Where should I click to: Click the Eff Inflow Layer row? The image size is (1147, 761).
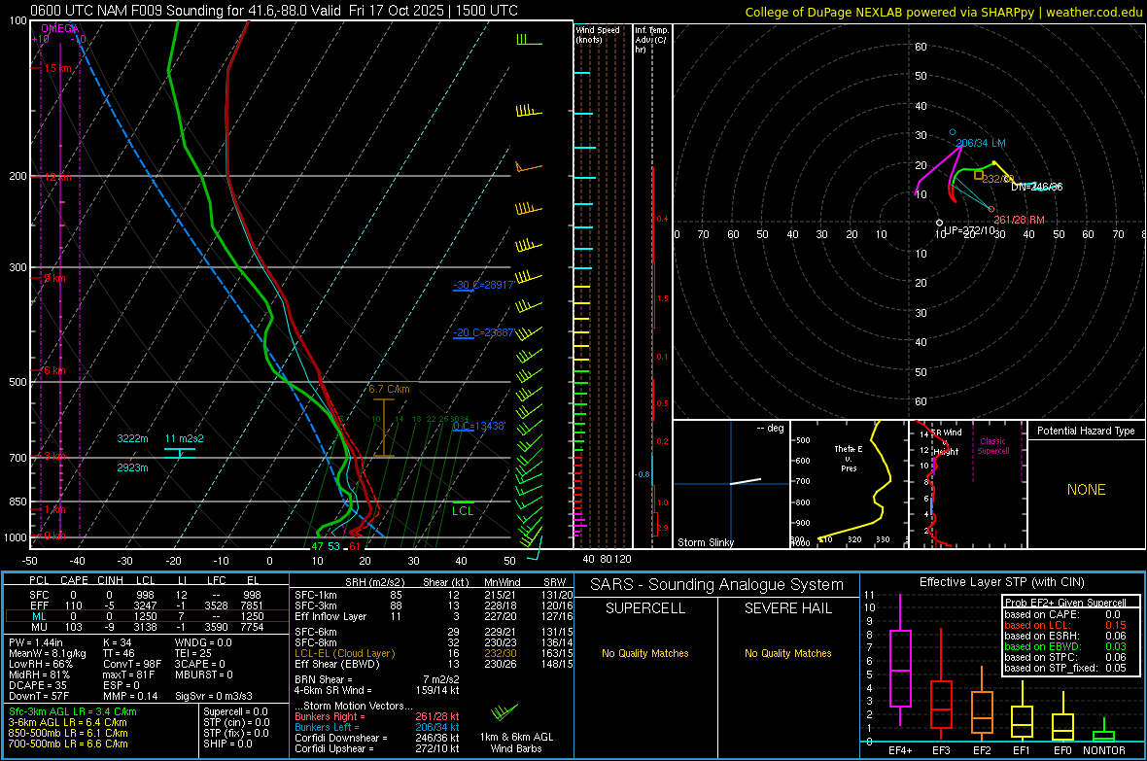point(434,616)
